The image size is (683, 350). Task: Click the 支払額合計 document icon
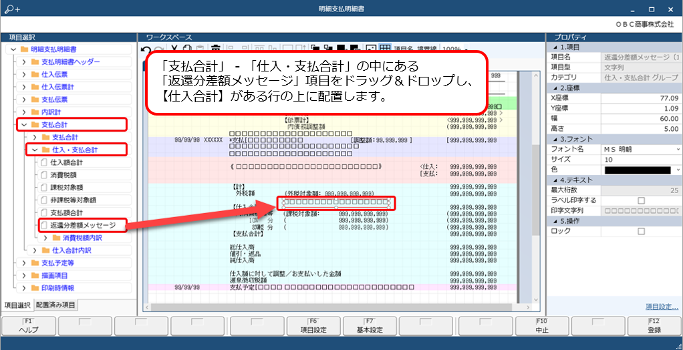coord(43,213)
